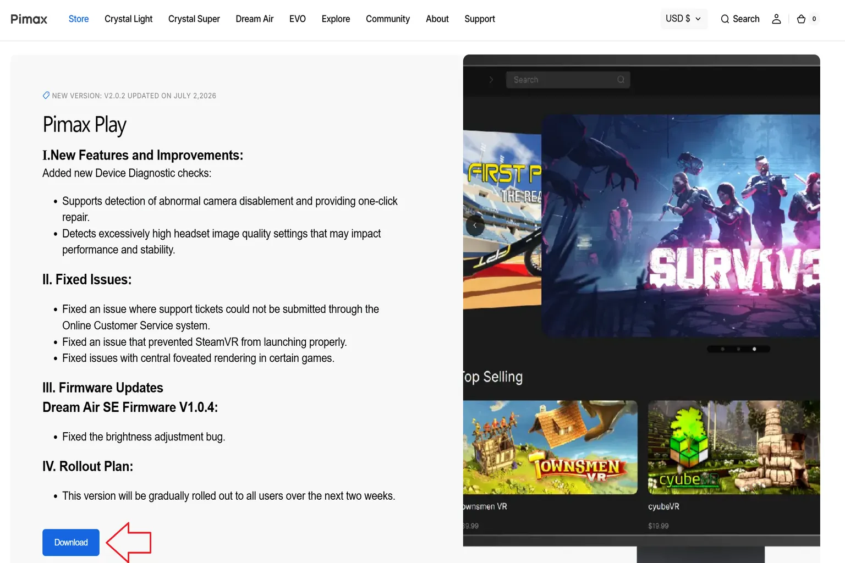845x563 pixels.
Task: Click previous-slide arrow on carousel
Action: [x=475, y=225]
